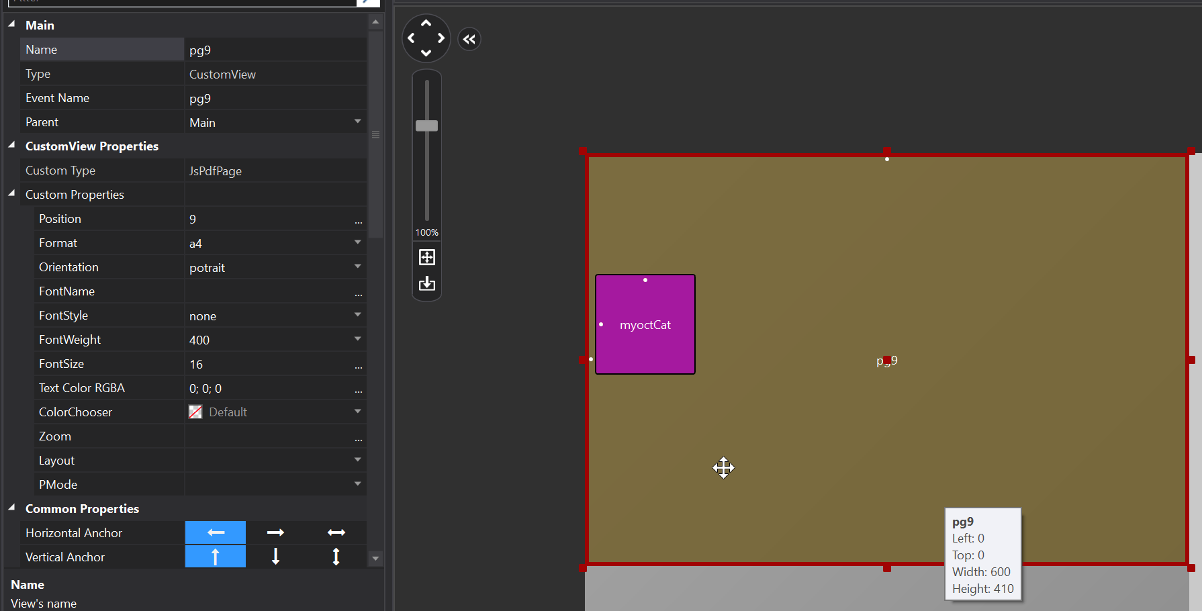
Task: Click the right-middle resize handle of pg9
Action: point(1191,360)
